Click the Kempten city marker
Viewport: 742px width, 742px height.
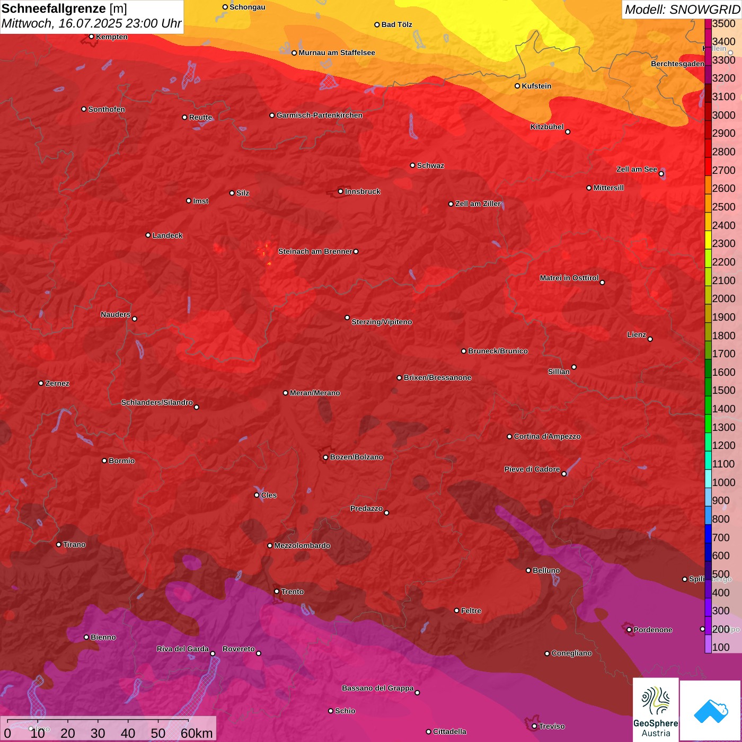point(92,37)
